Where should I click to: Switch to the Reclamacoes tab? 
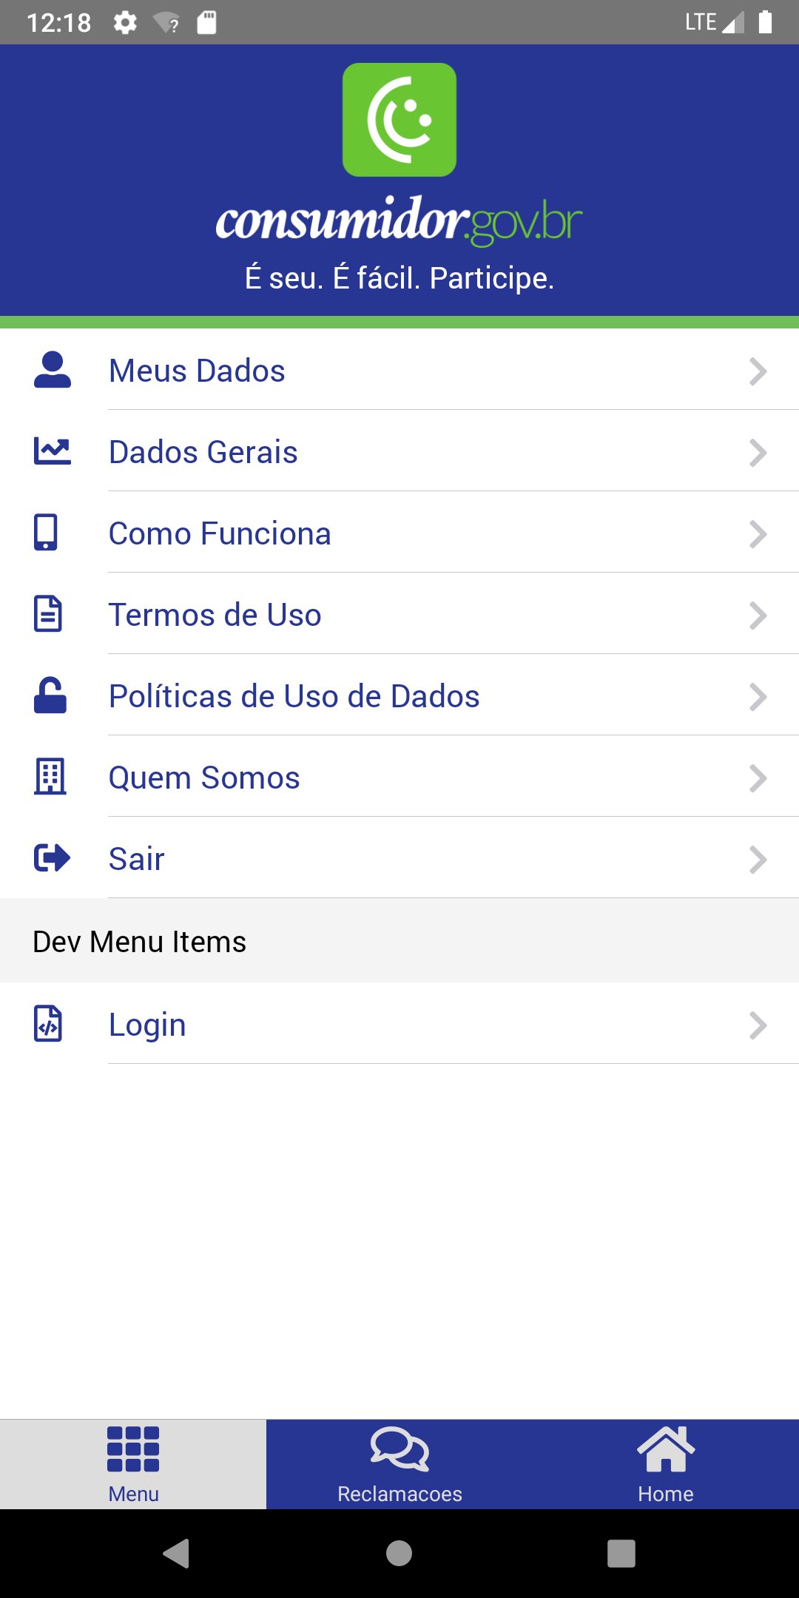click(x=399, y=1465)
